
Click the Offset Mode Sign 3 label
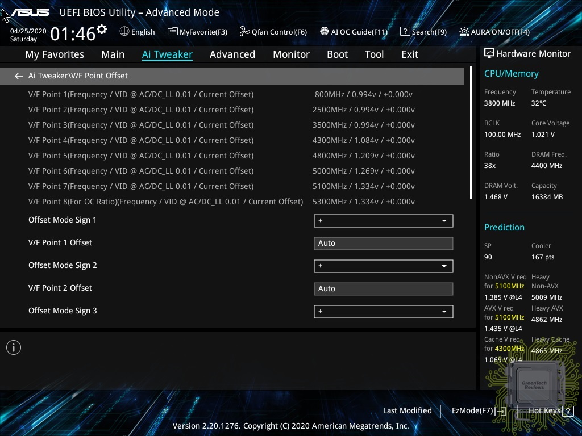63,311
